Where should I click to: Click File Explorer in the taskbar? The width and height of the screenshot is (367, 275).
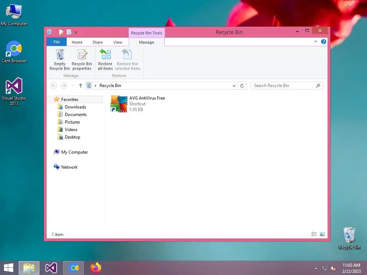click(x=29, y=268)
